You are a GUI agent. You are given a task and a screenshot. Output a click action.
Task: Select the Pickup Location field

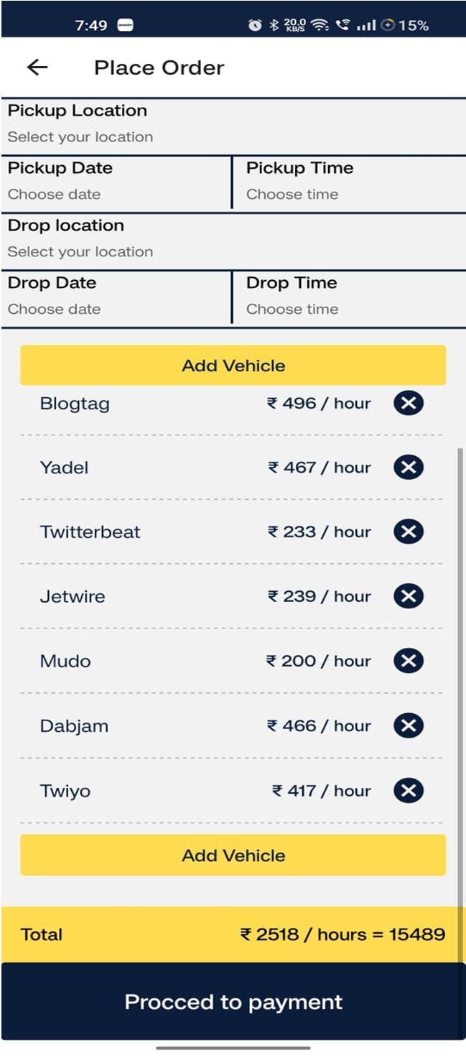pyautogui.click(x=233, y=126)
